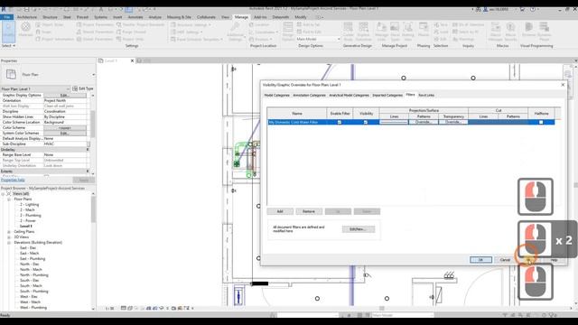This screenshot has height=325, width=578.
Task: Switch to the Annotation Categories tab
Action: tap(309, 95)
